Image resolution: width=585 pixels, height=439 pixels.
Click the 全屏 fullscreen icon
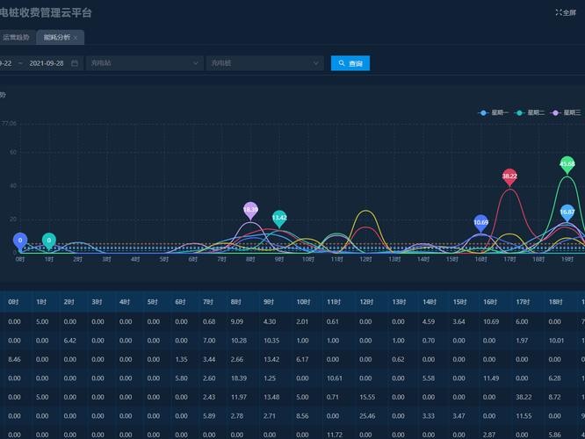click(559, 12)
